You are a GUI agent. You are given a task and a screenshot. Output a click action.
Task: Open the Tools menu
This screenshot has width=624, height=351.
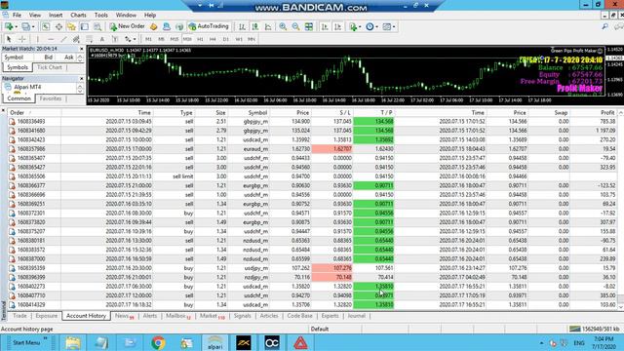(101, 16)
